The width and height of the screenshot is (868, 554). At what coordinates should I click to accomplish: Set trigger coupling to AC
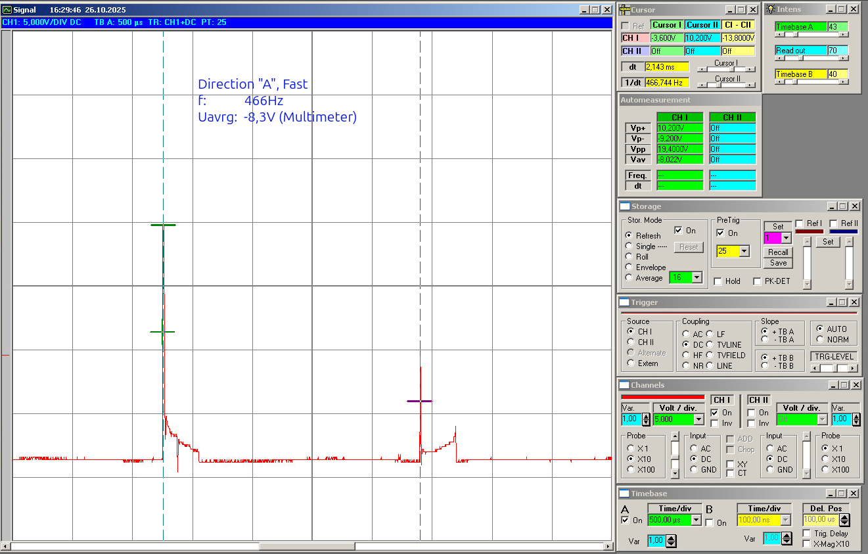(x=686, y=335)
